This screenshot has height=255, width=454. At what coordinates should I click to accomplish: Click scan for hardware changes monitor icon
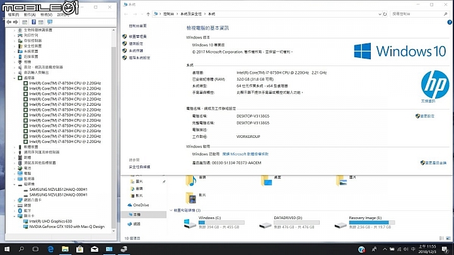[x=50, y=22]
